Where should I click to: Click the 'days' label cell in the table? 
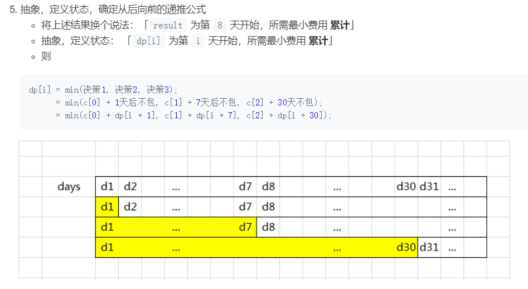[69, 186]
